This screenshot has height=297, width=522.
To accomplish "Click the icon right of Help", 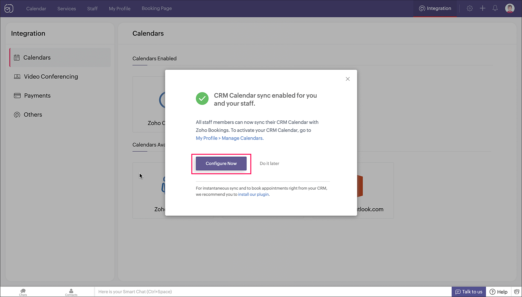I will pyautogui.click(x=517, y=292).
